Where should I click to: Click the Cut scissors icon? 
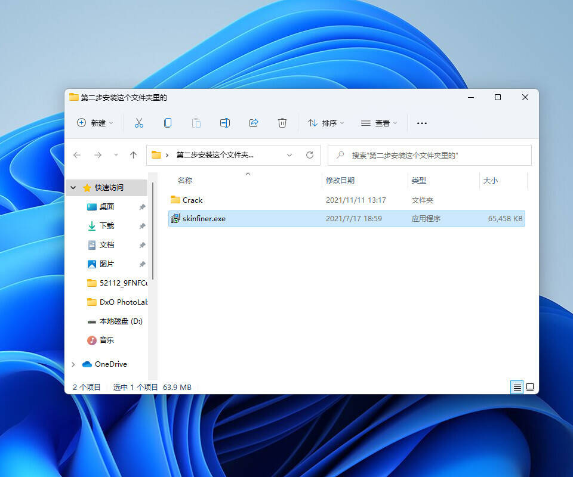coord(139,123)
